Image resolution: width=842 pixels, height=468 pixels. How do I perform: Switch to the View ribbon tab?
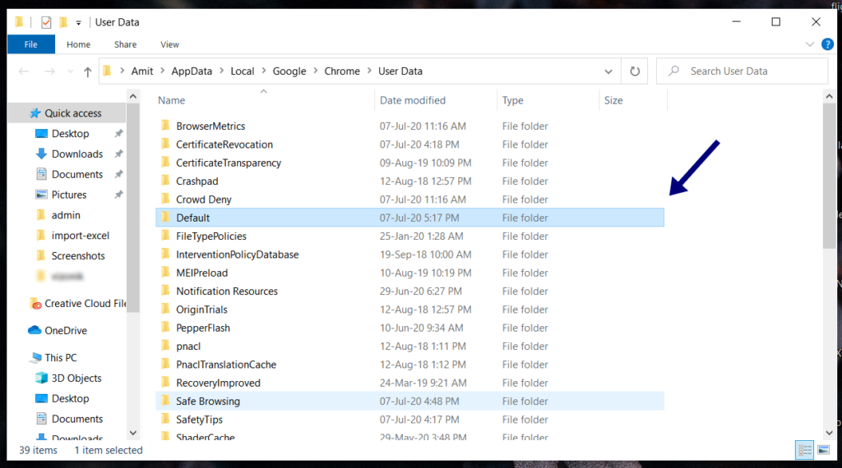pyautogui.click(x=169, y=44)
